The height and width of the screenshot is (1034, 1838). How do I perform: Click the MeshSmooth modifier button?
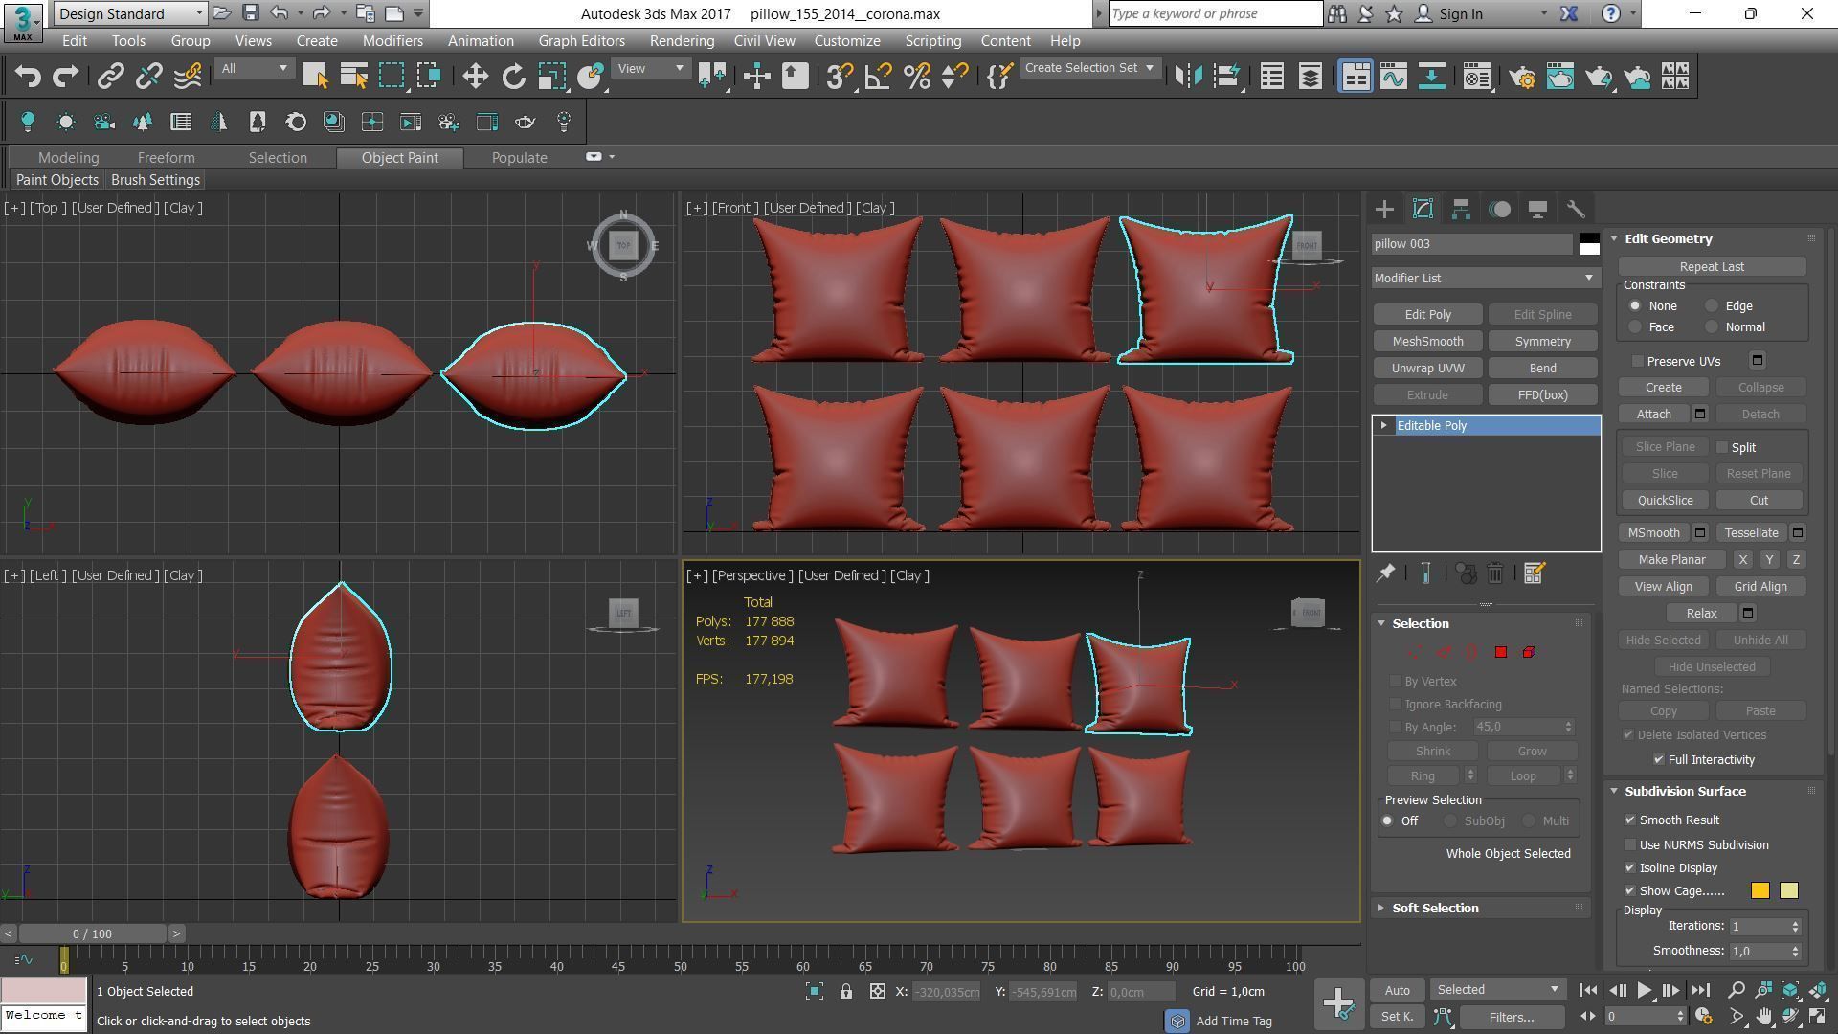[1427, 342]
